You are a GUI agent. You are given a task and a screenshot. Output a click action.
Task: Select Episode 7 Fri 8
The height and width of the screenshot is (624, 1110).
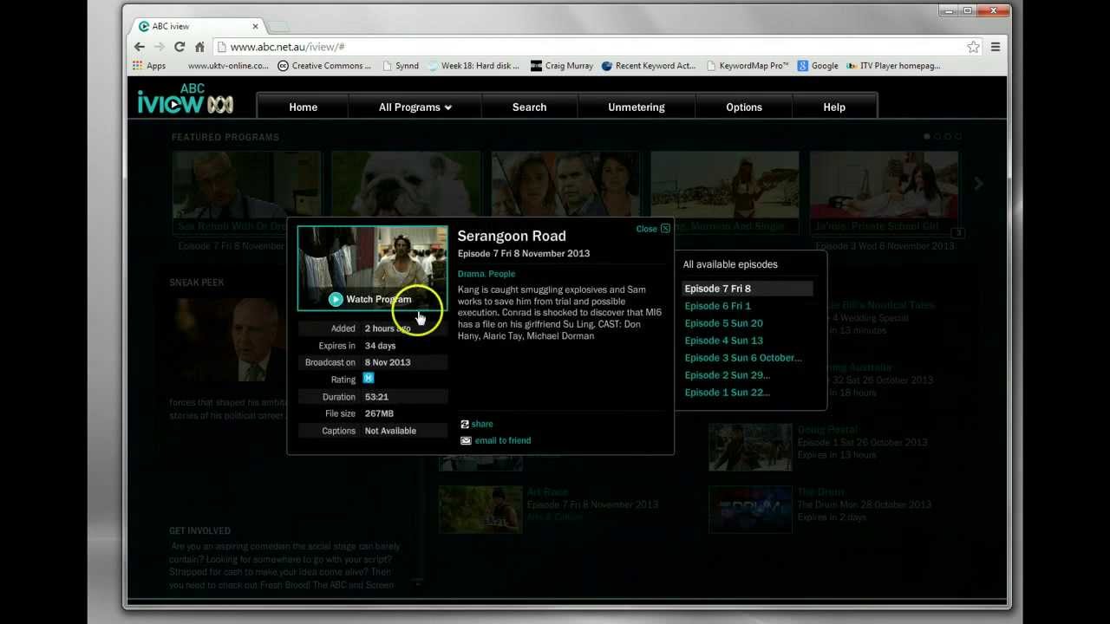coord(748,289)
